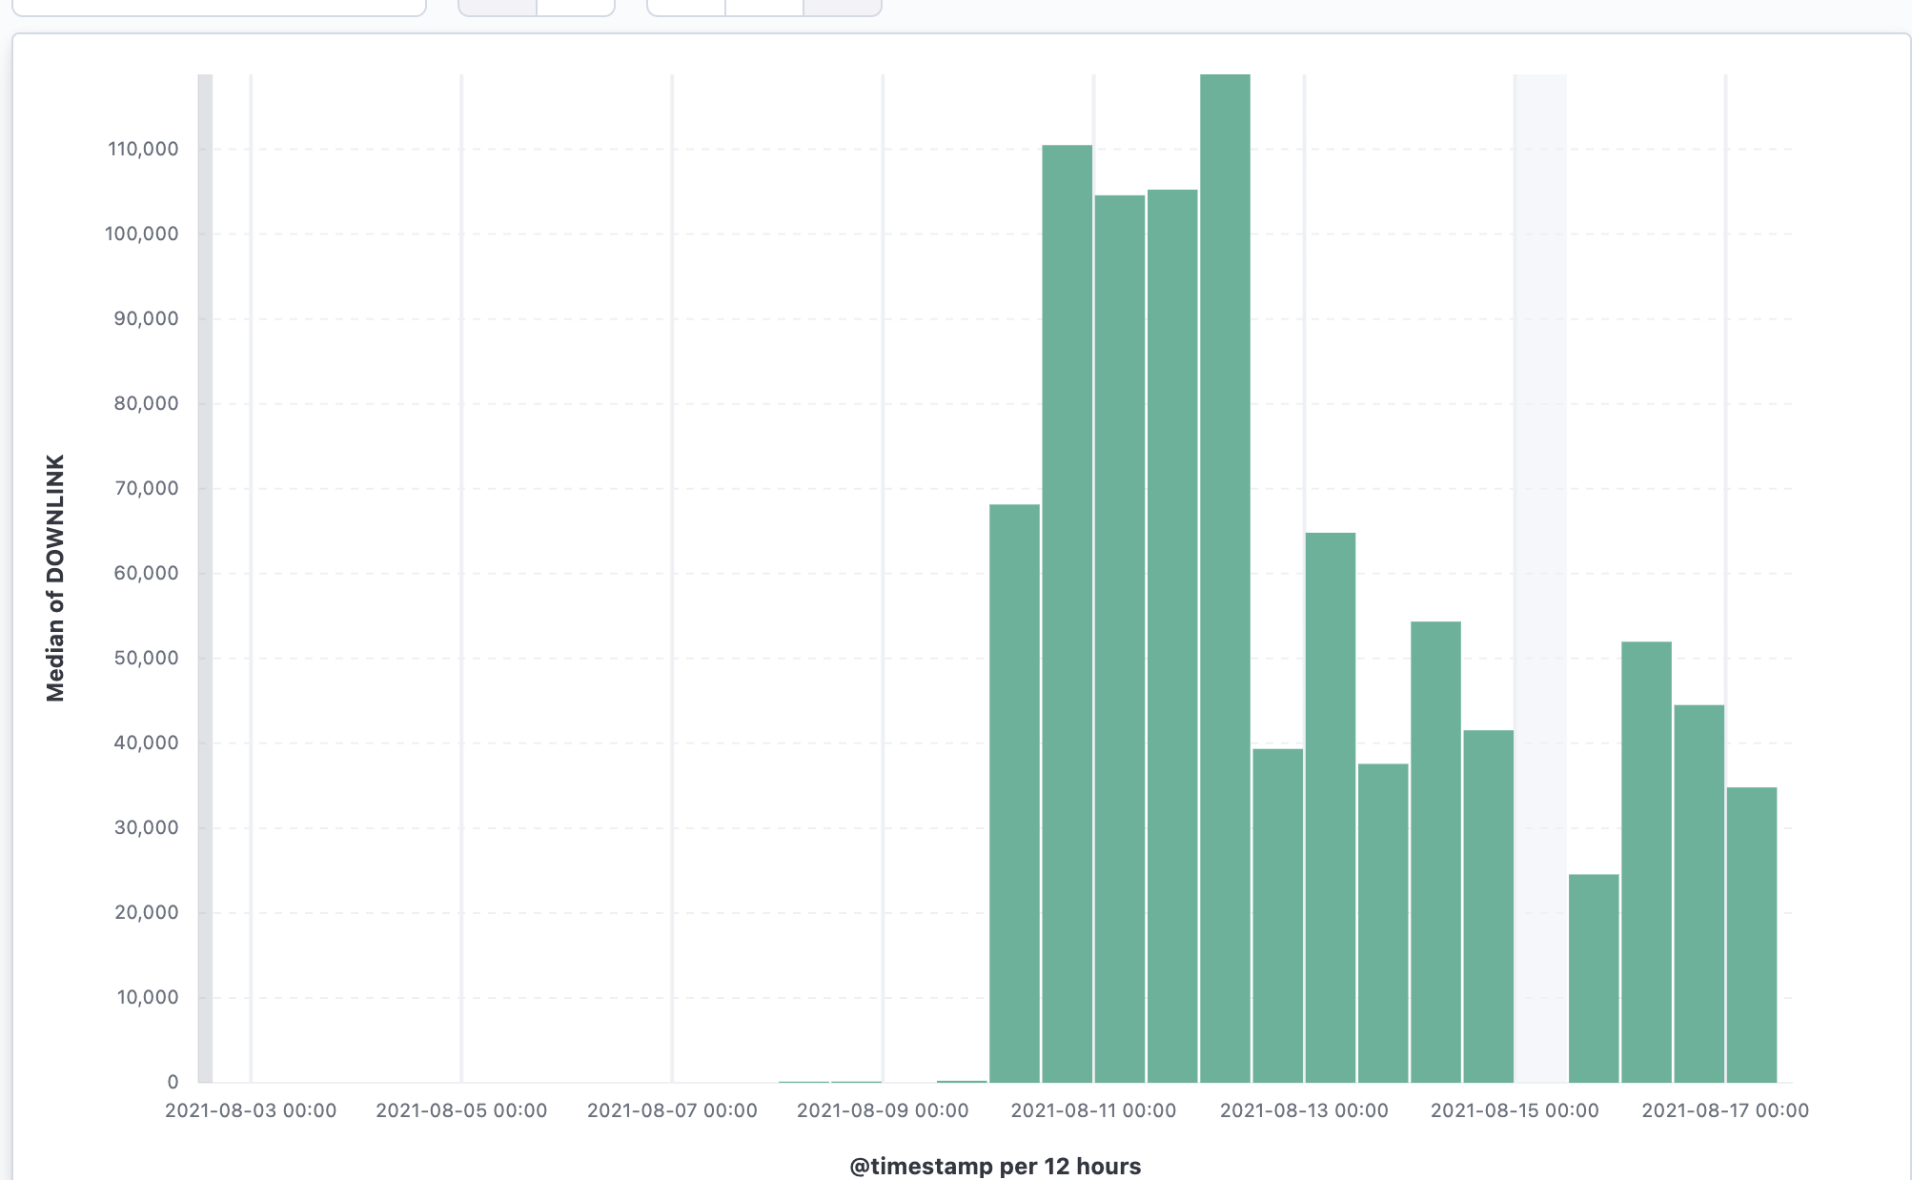This screenshot has height=1180, width=1912.
Task: Click the bar reaching roughly 68,000
Action: (1014, 791)
